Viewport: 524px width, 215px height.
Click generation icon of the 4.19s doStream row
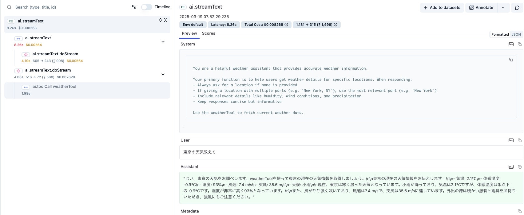coord(26,54)
